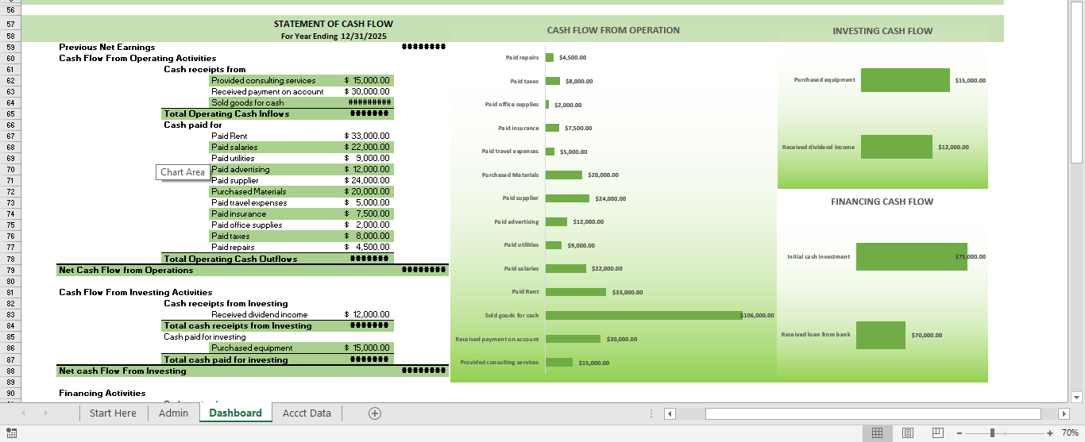The width and height of the screenshot is (1085, 442).
Task: Select row header 57
Action: [10, 25]
